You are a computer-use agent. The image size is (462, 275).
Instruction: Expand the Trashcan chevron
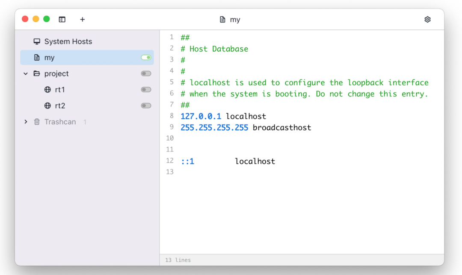26,122
